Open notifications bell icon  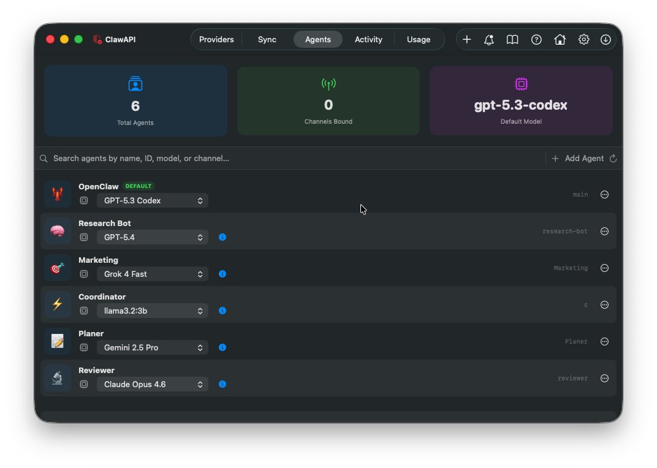[489, 39]
